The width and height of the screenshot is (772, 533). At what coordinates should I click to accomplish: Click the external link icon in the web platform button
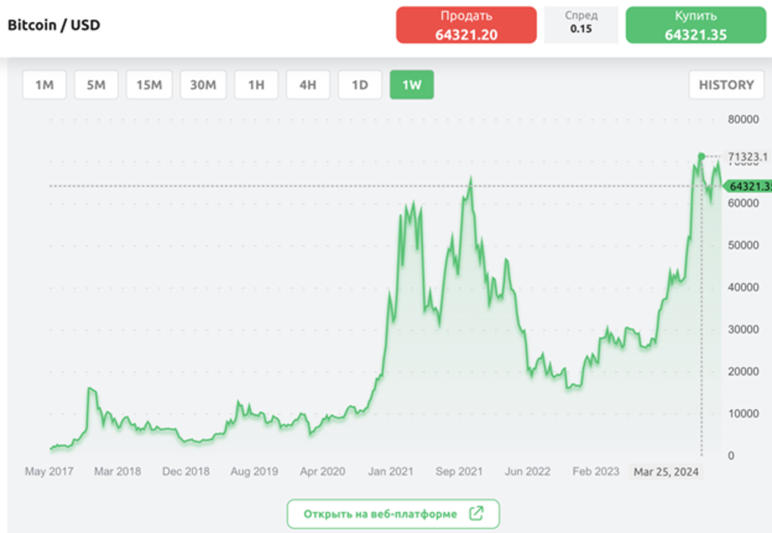tap(476, 514)
